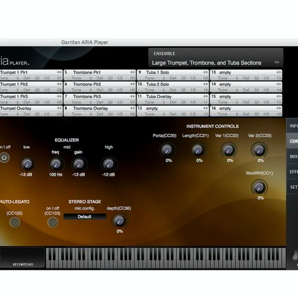Switch to the MIXER tab

coord(293,156)
